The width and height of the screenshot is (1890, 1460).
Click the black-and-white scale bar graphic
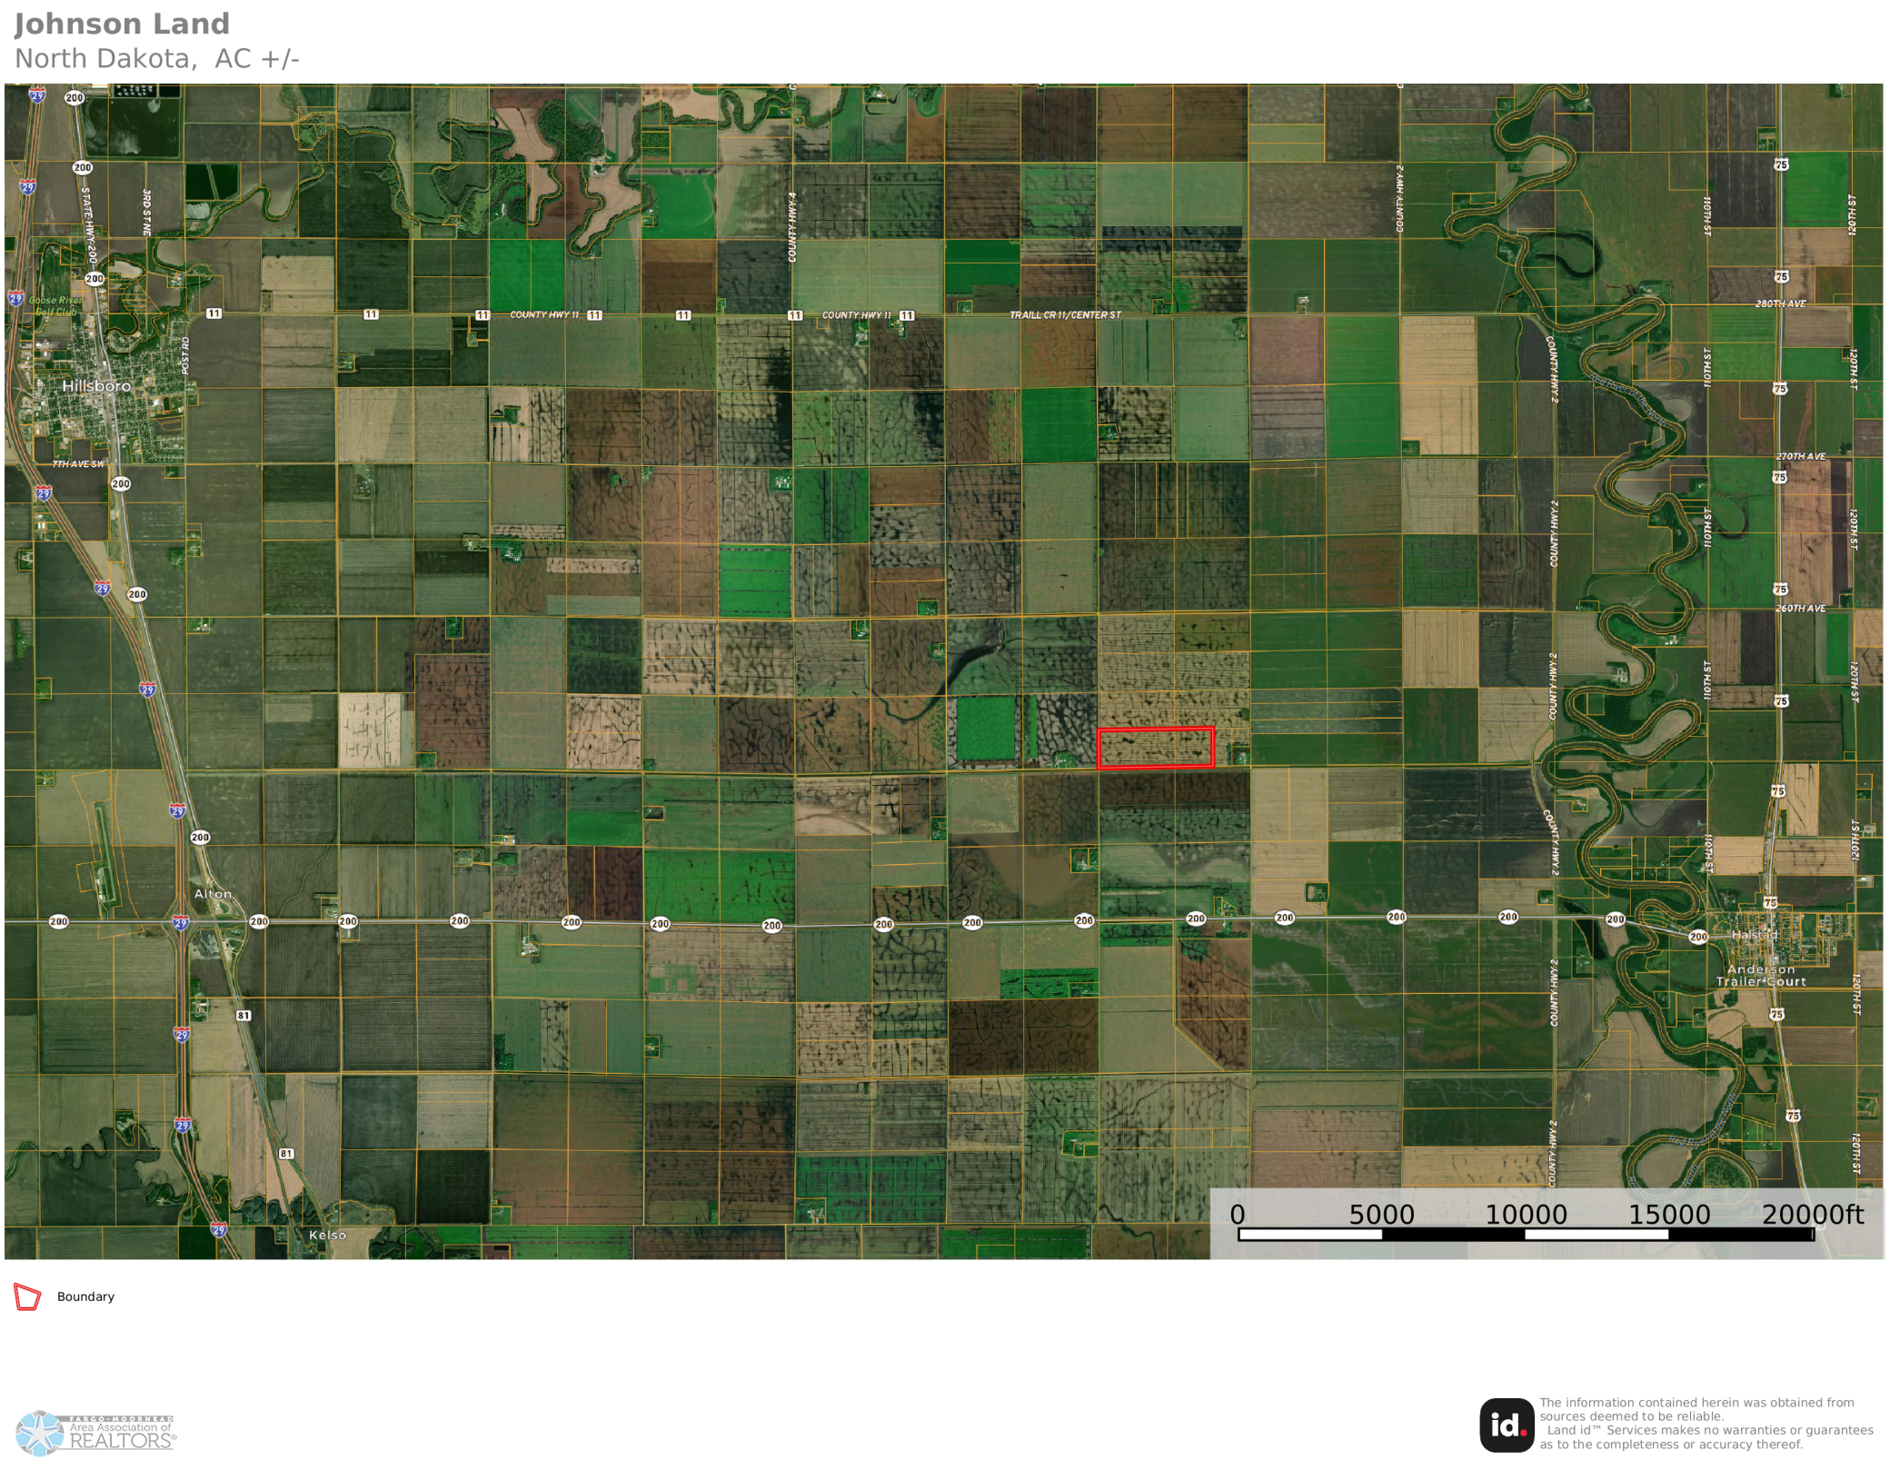tap(1526, 1235)
